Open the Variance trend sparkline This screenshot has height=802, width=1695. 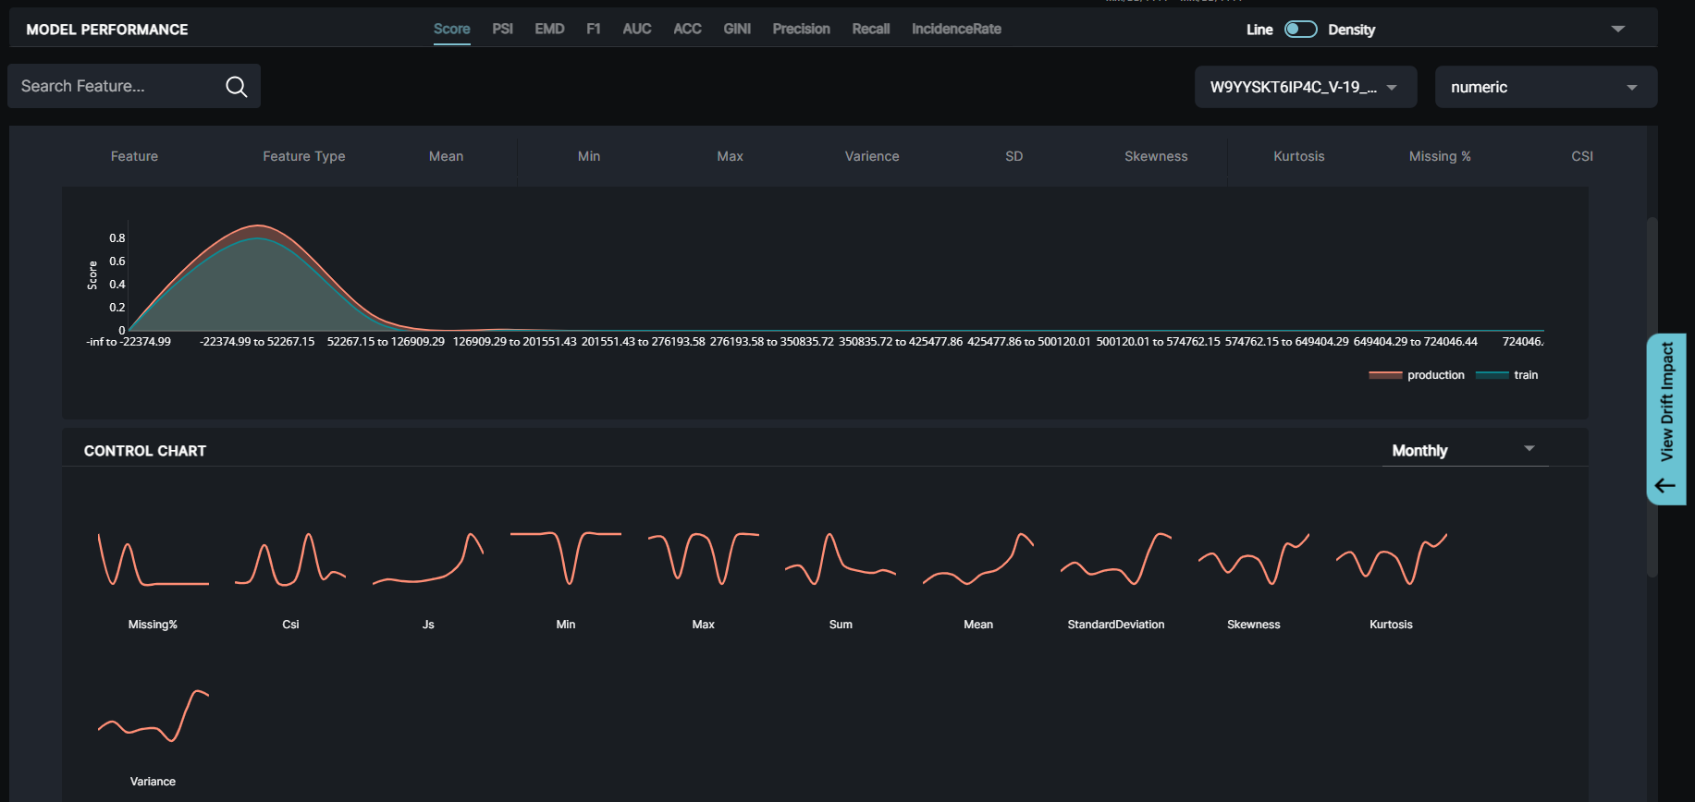click(x=153, y=717)
